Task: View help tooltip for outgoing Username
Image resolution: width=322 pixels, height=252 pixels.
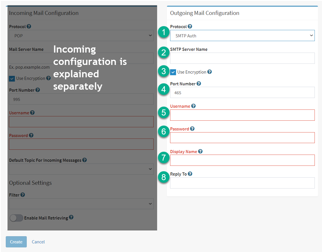Action: tap(193, 106)
